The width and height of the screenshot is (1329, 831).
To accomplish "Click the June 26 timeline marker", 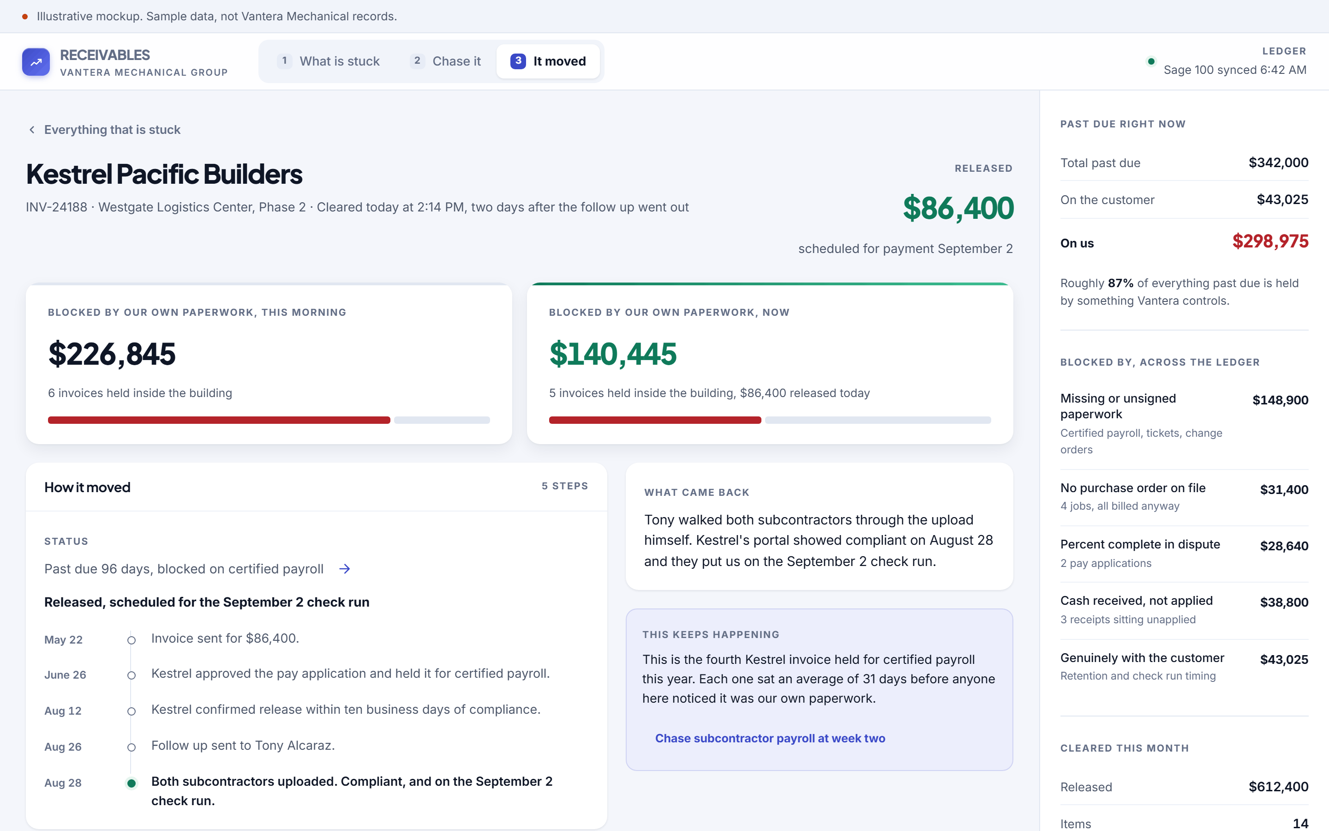I will [x=131, y=675].
